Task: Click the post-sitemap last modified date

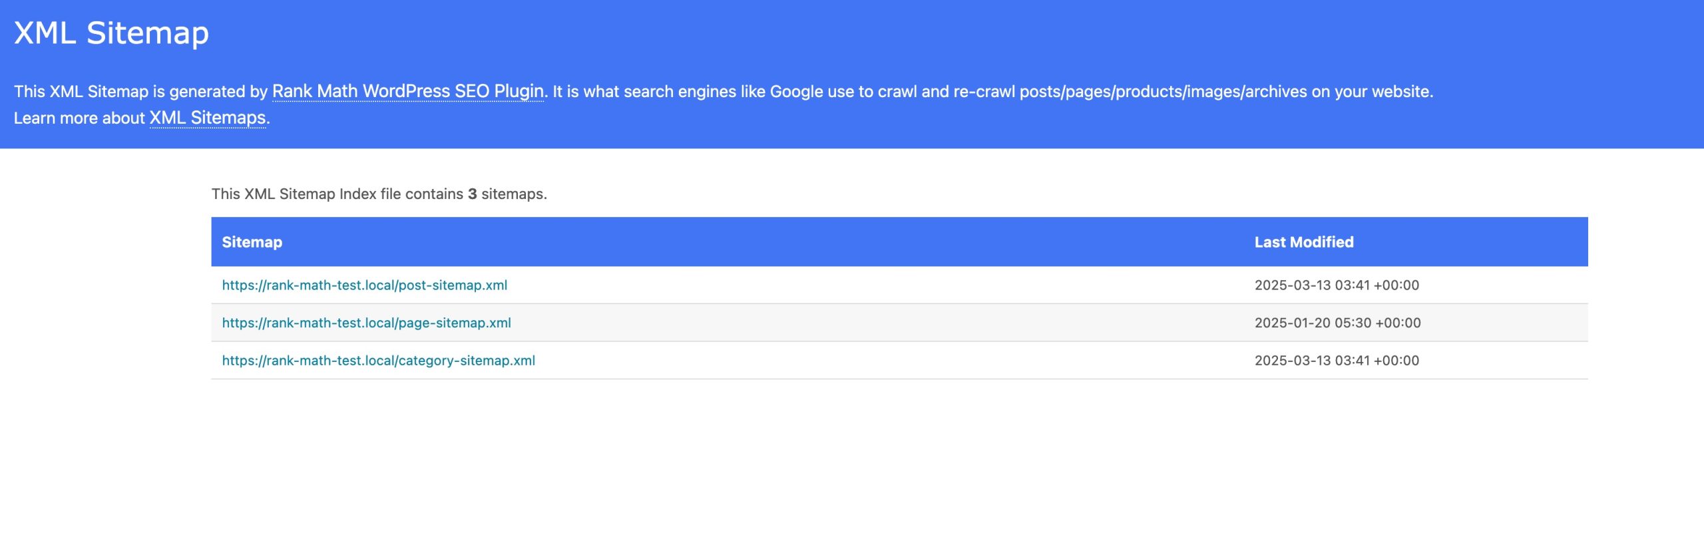Action: pyautogui.click(x=1336, y=285)
